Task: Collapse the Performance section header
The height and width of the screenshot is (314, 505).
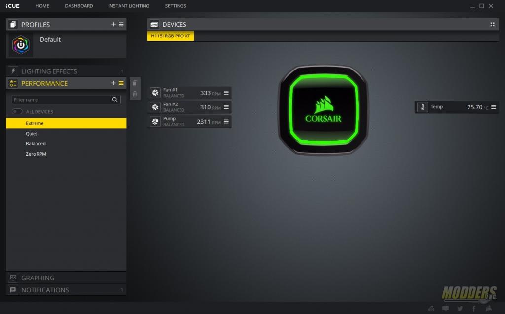Action: point(66,83)
